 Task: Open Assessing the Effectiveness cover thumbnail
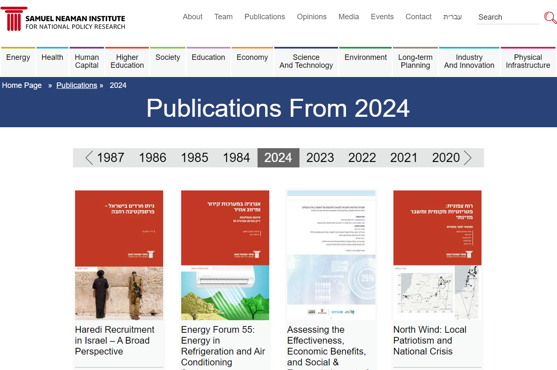point(331,255)
